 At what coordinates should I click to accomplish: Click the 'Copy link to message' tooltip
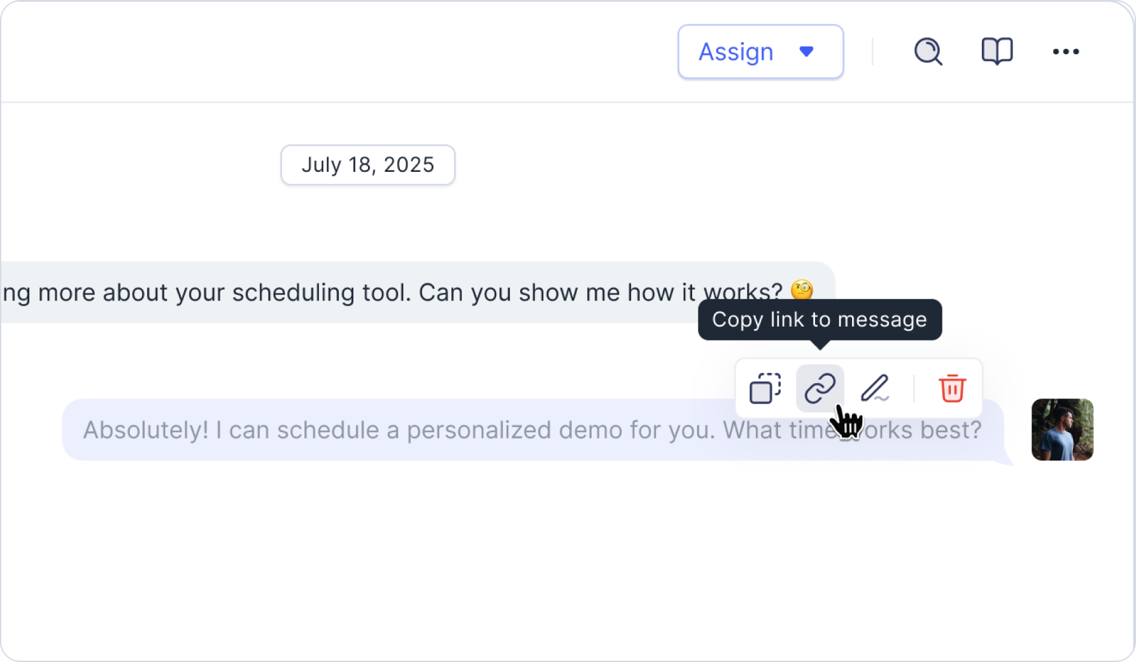point(820,320)
